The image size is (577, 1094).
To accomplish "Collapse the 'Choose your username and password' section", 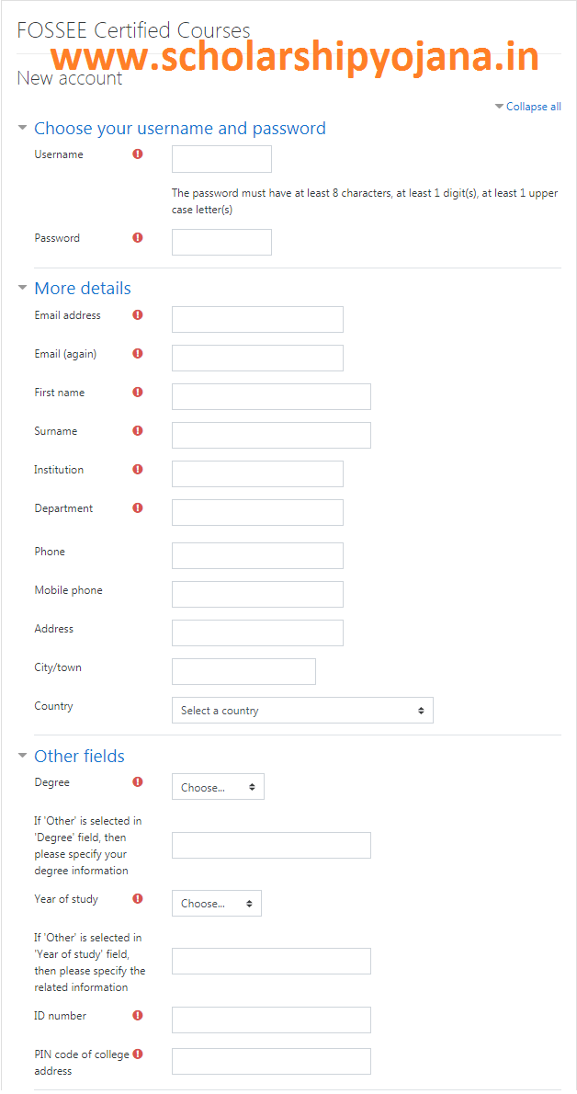I will (x=23, y=129).
